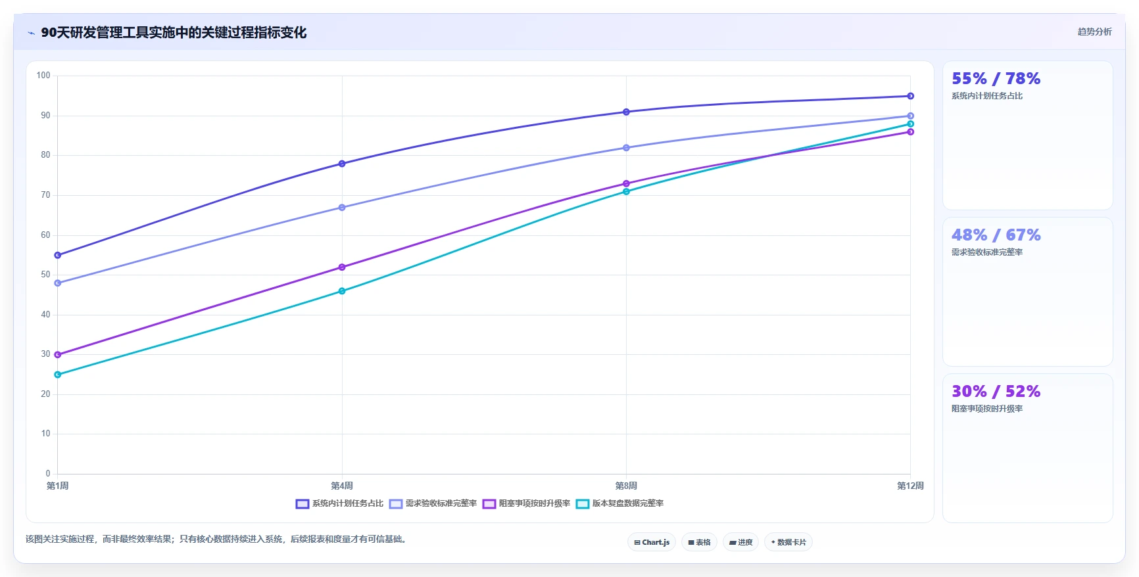Click the 第8周 light-blue point at 82
The image size is (1139, 577).
point(626,148)
